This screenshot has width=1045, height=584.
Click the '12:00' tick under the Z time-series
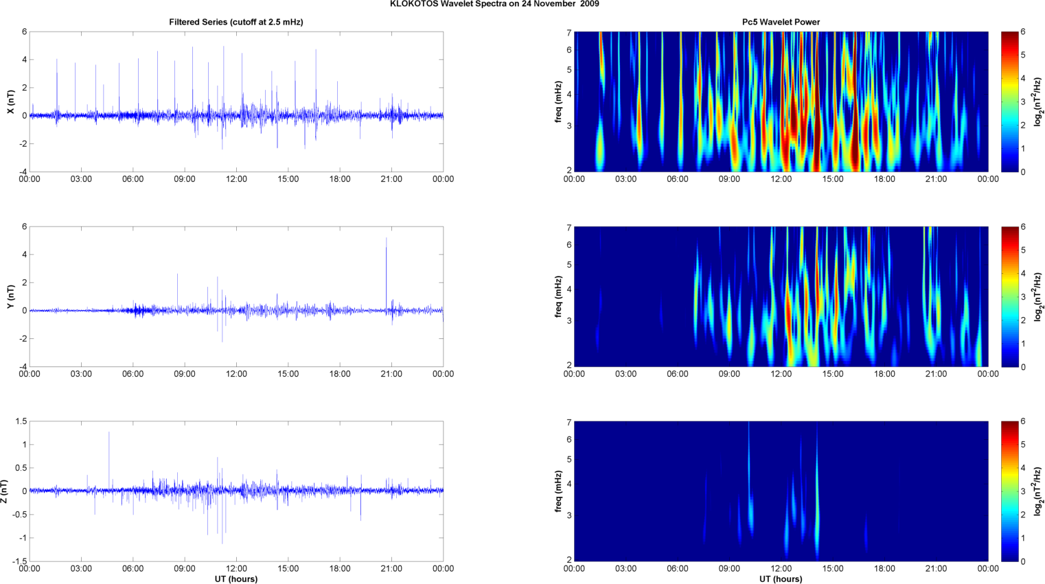pyautogui.click(x=236, y=569)
